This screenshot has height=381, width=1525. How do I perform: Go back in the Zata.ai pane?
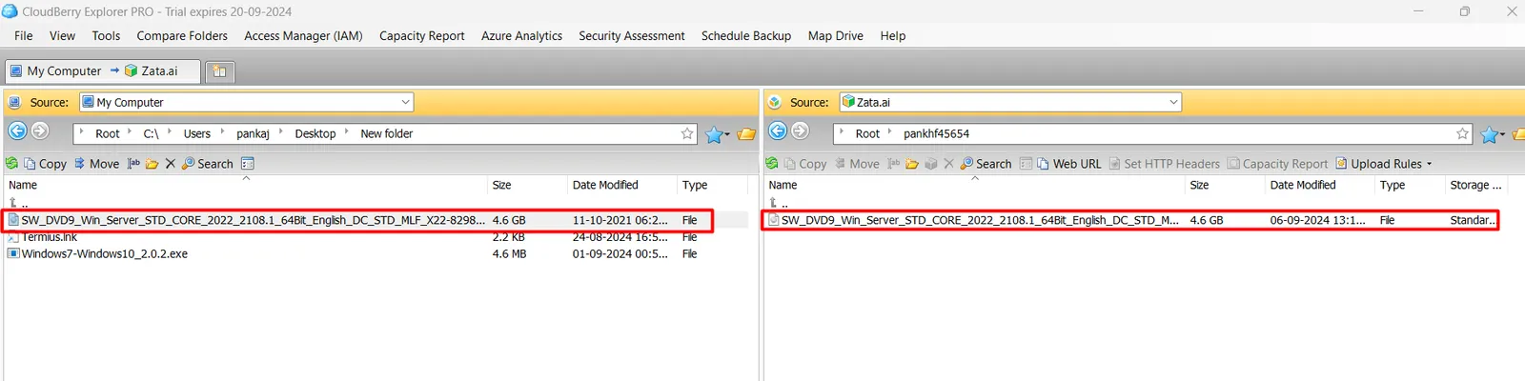tap(778, 131)
